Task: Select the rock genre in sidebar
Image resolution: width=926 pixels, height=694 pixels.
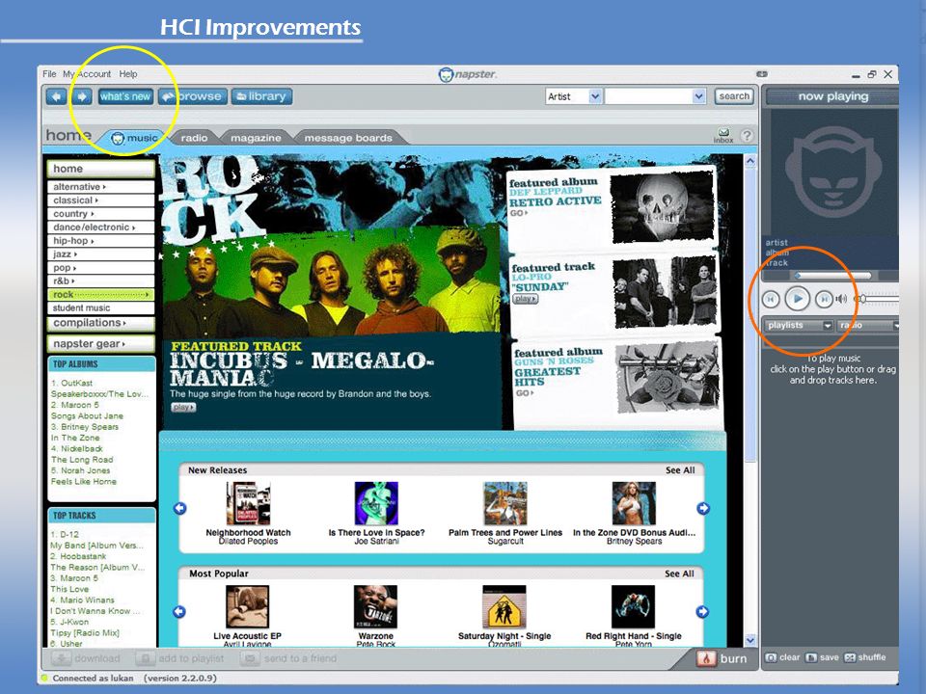Action: pyautogui.click(x=100, y=295)
